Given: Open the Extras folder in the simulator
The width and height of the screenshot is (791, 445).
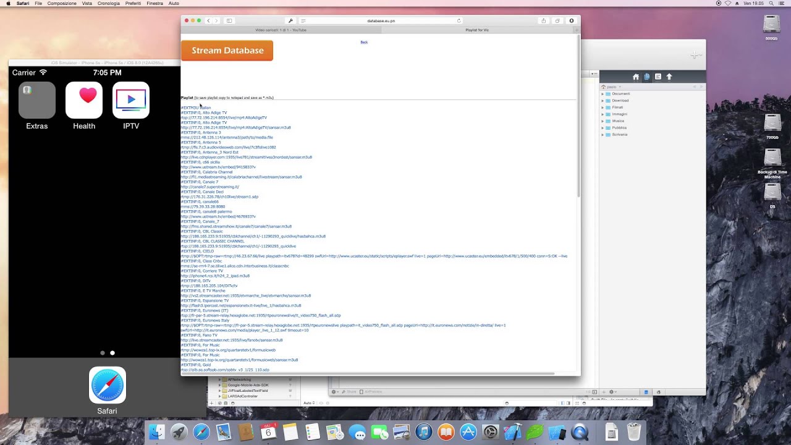Looking at the screenshot, I should tap(37, 100).
